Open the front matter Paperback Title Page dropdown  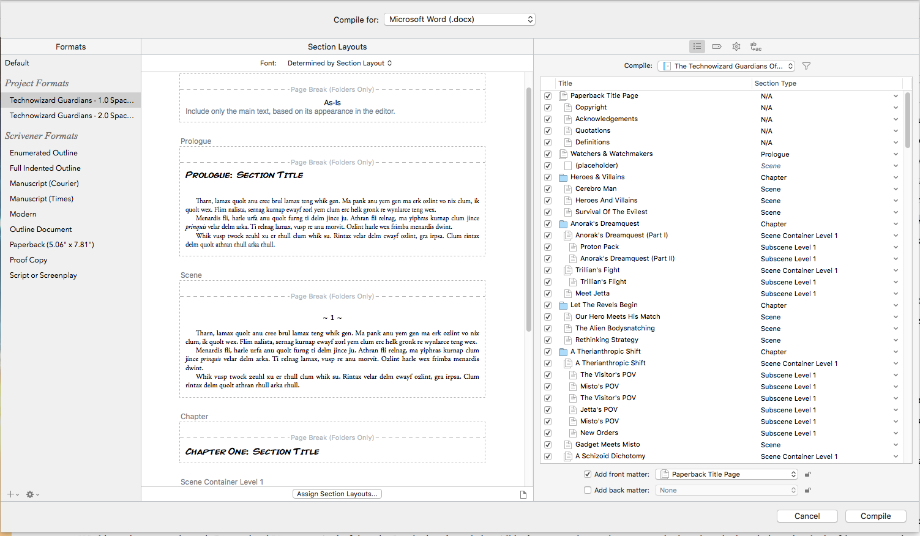coord(727,474)
